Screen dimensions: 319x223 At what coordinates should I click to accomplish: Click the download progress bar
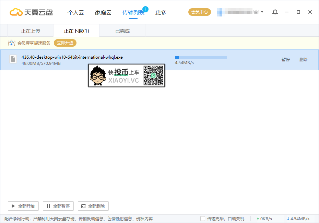pos(201,57)
